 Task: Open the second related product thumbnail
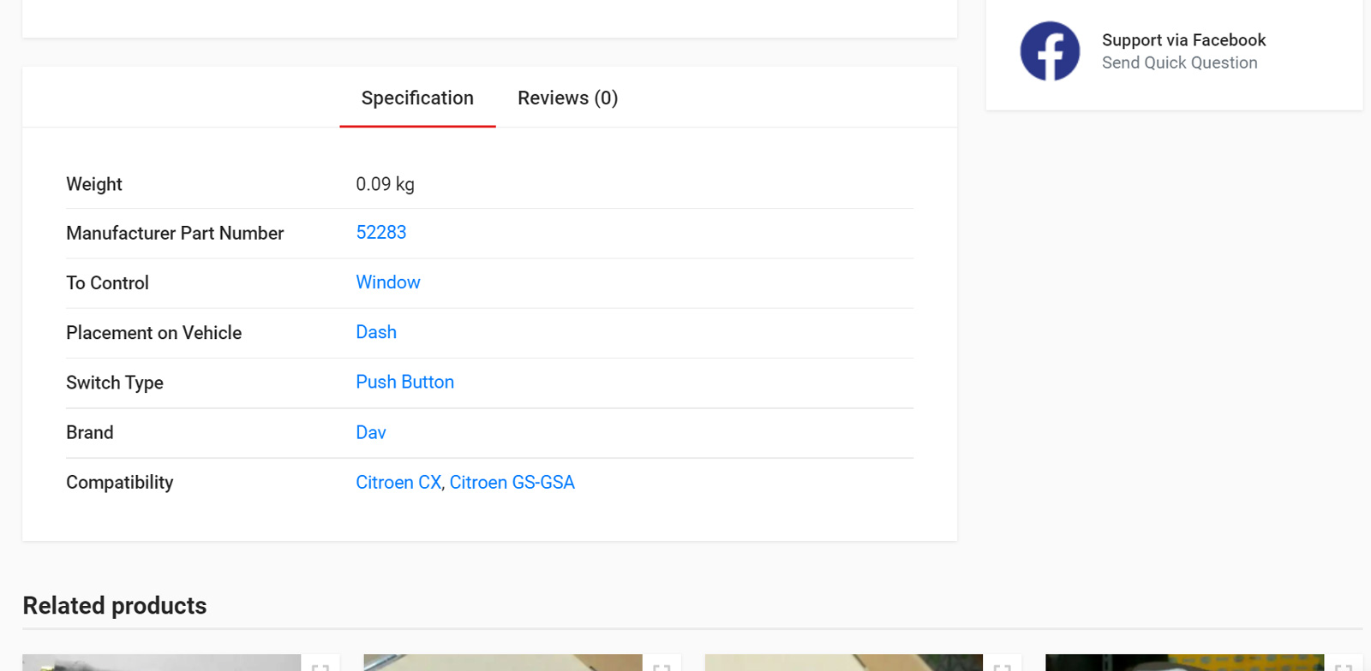(503, 662)
